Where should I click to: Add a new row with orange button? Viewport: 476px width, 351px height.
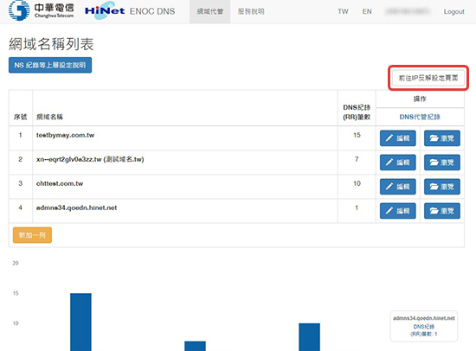[x=32, y=235]
